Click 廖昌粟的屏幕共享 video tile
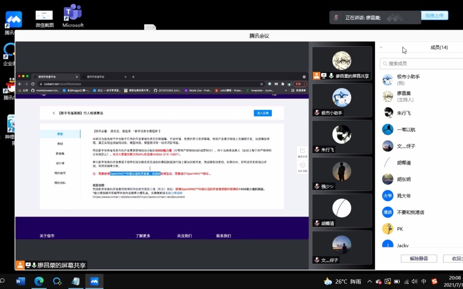Screen dimensions: 463x289 tap(342, 63)
